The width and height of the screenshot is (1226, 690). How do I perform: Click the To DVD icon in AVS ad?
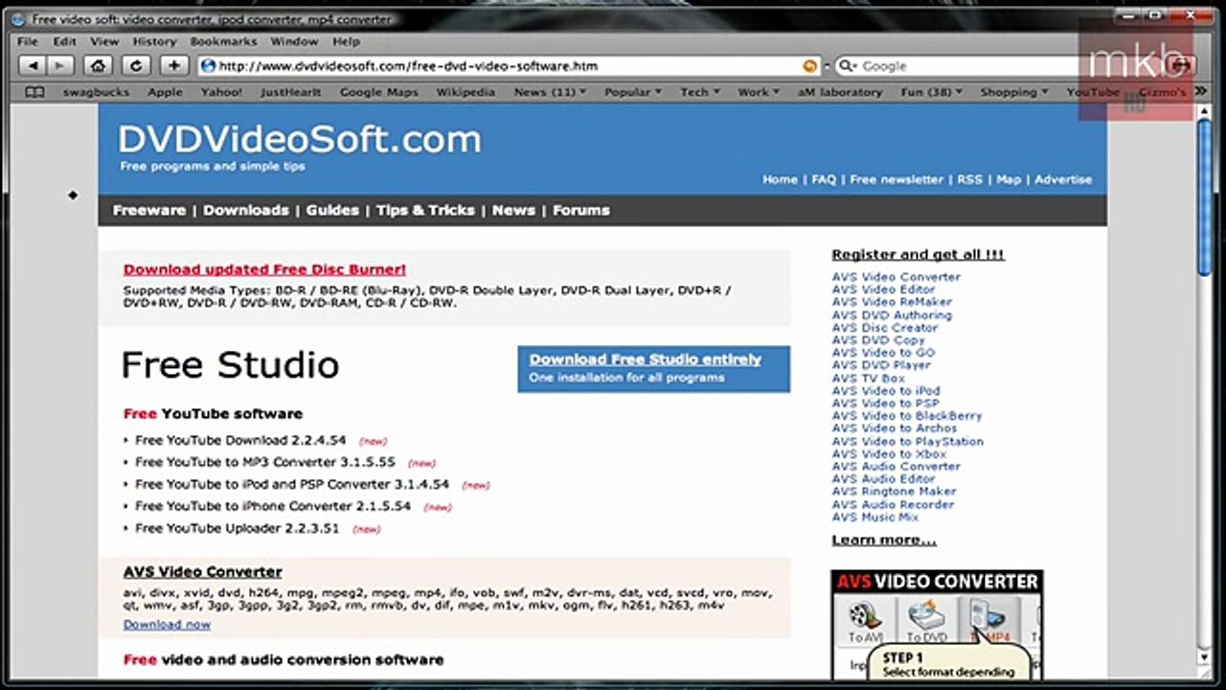tap(926, 621)
